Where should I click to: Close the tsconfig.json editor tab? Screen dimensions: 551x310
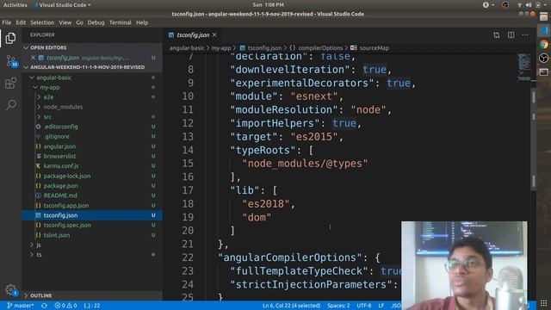214,35
